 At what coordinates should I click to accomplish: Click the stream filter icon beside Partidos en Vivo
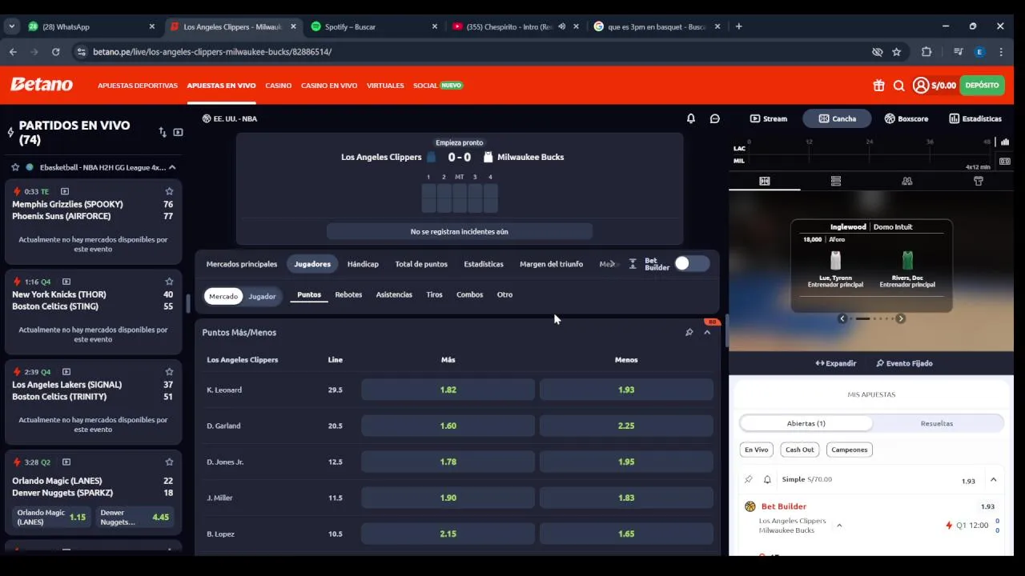point(178,132)
